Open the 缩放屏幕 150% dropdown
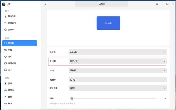 pos(118,88)
